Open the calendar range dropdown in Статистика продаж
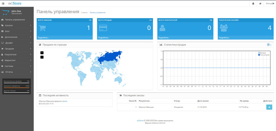The image size is (276, 131). coord(269,45)
